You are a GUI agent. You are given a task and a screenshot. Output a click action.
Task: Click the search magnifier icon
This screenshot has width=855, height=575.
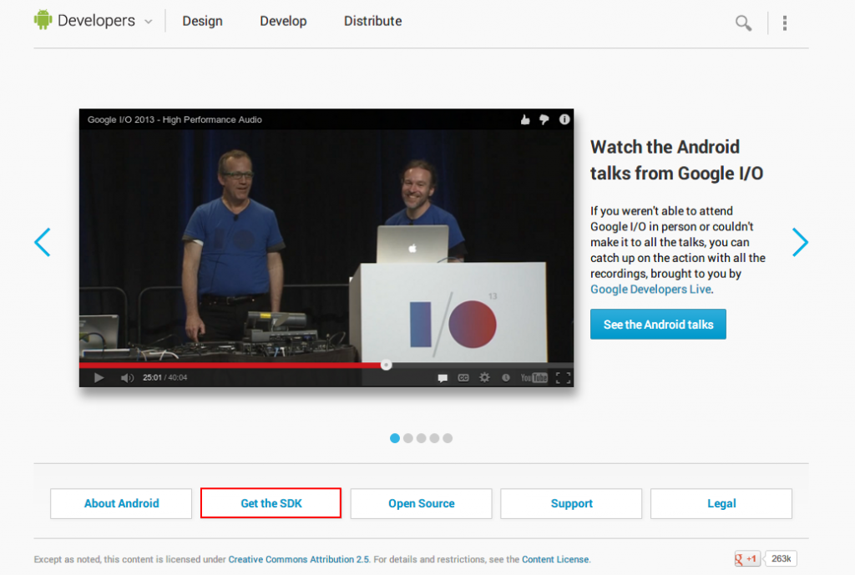pos(743,23)
